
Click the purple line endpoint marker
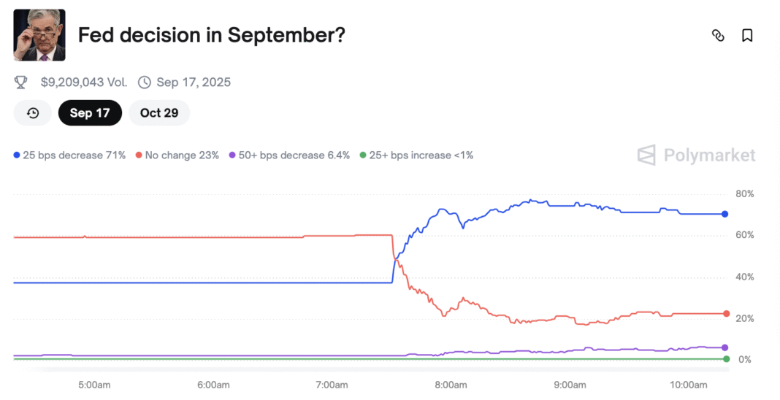click(x=724, y=348)
